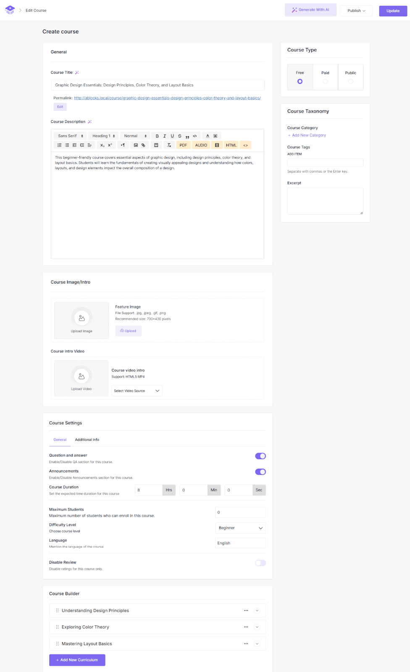The image size is (410, 672).
Task: Open the Sans Serif font dropdown
Action: (71, 136)
